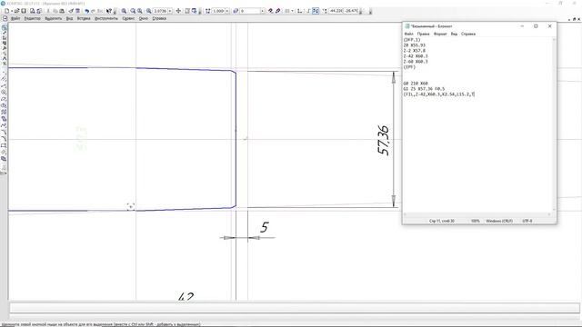The height and width of the screenshot is (327, 582).
Task: Open the Вид menu in KOMPAS
Action: tap(69, 18)
